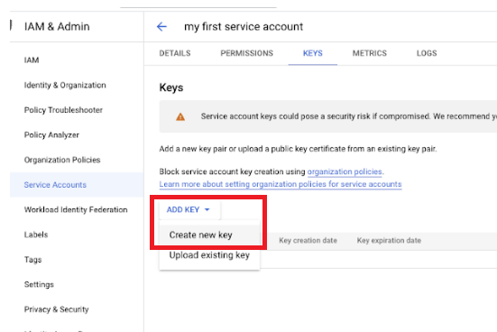Sort by Key creation date column
Image resolution: width=497 pixels, height=332 pixels.
(x=308, y=241)
